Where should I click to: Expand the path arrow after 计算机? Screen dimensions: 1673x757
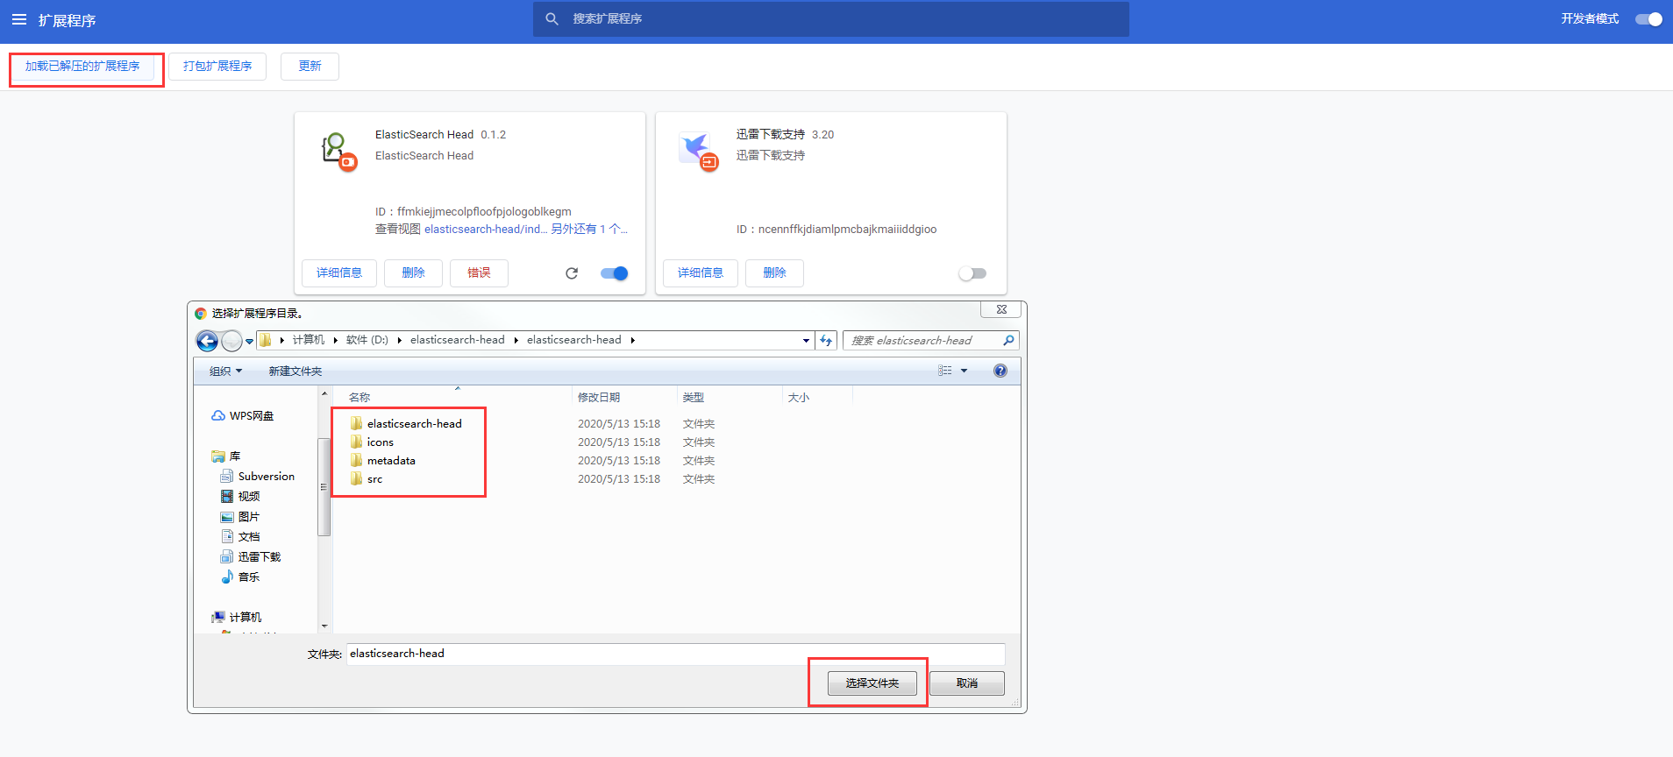tap(335, 341)
